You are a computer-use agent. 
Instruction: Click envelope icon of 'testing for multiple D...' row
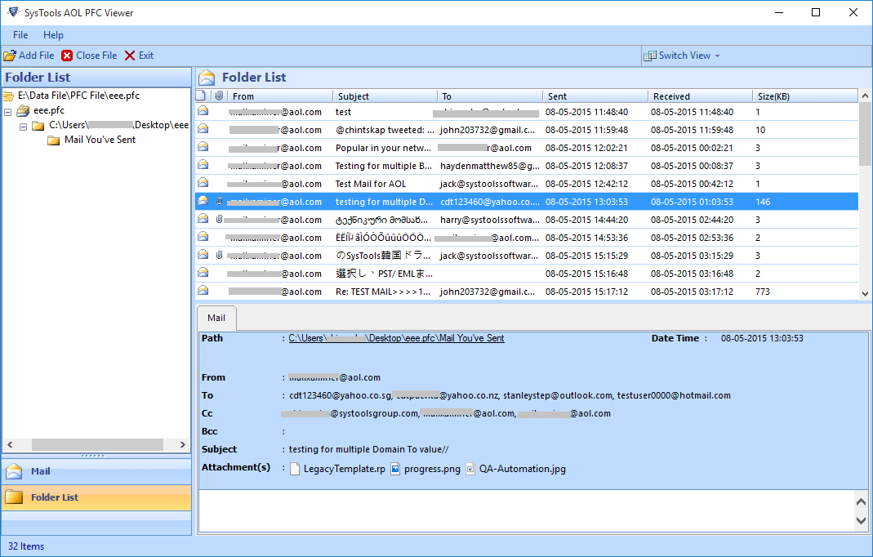(x=203, y=201)
